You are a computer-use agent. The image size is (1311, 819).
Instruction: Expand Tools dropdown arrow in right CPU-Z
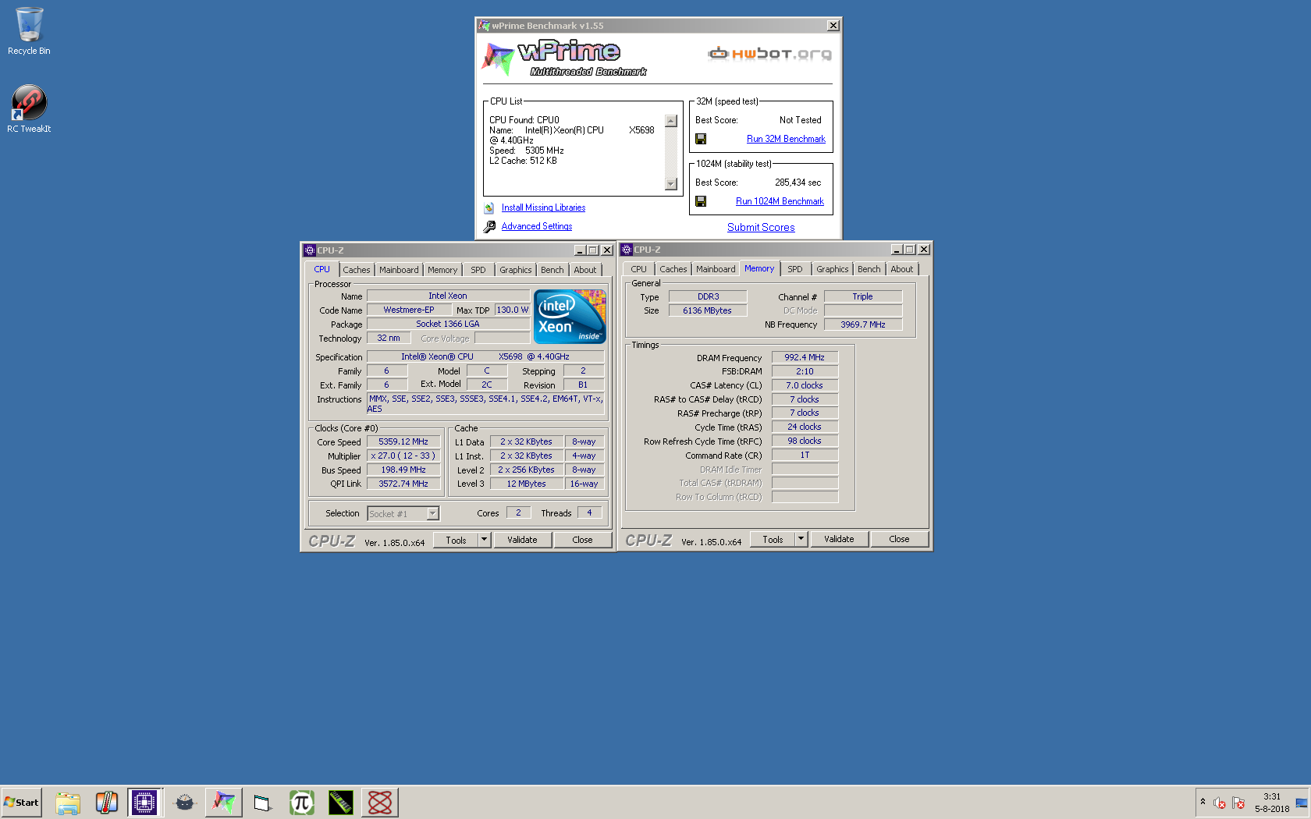801,539
